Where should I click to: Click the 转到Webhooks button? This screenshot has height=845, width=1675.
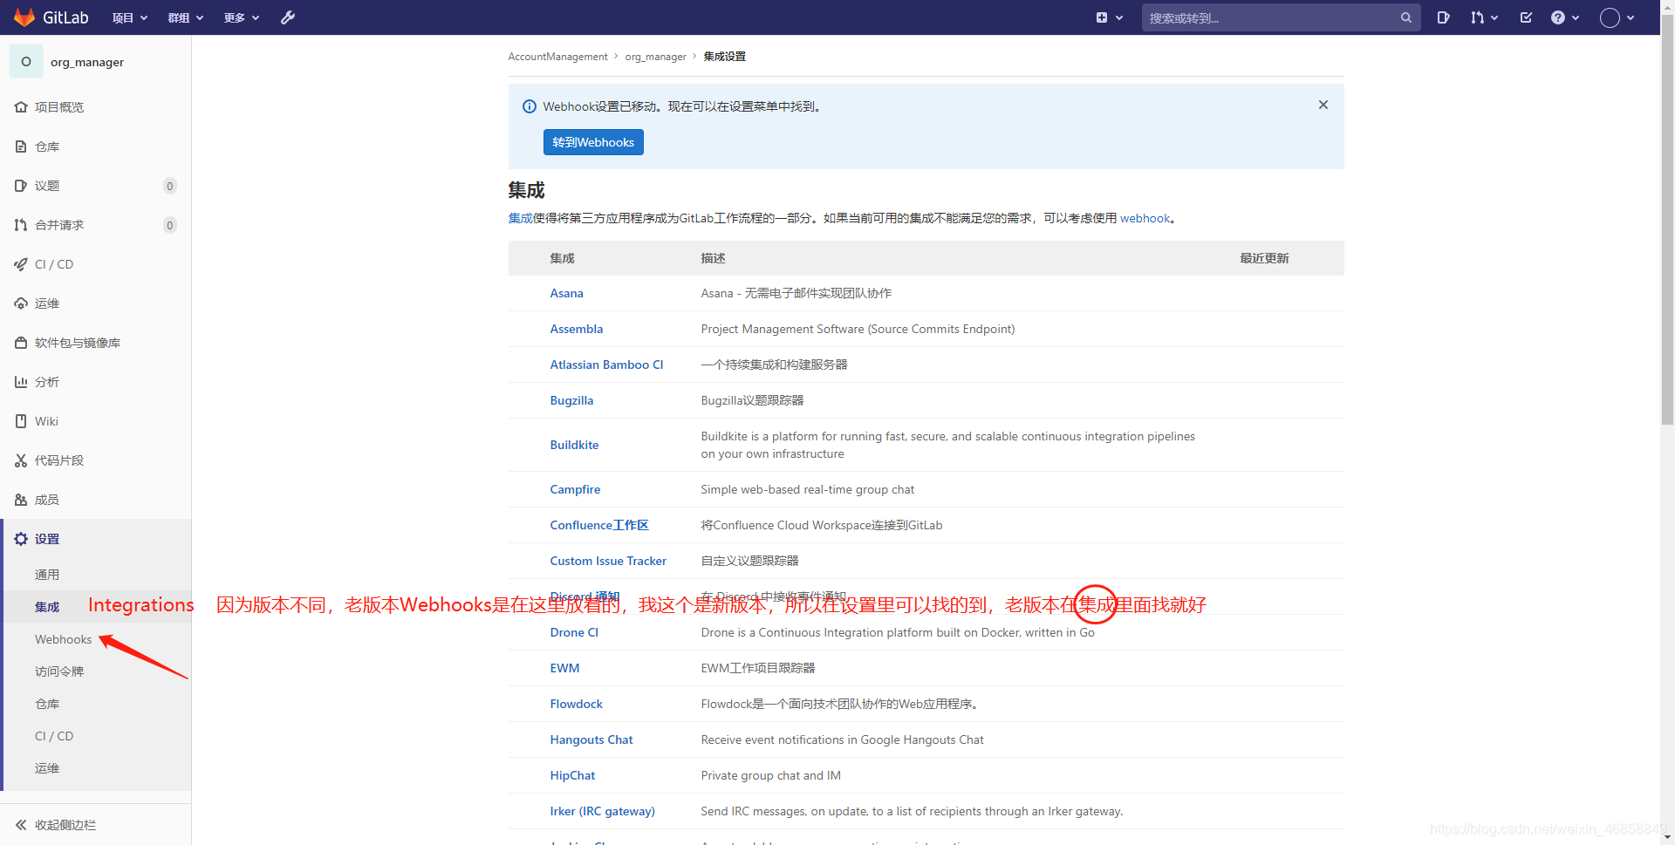pos(593,142)
